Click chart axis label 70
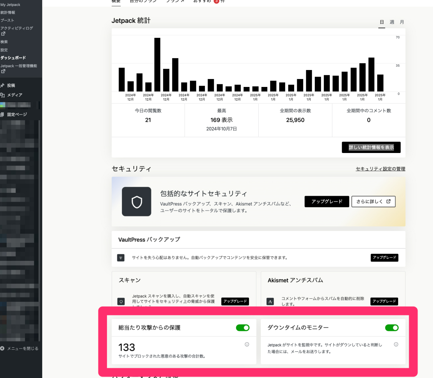Viewport: 433px width, 378px height. [398, 37]
